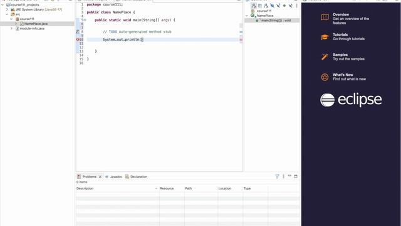Maximize the Problems panel
The width and height of the screenshot is (401, 226).
pyautogui.click(x=296, y=176)
